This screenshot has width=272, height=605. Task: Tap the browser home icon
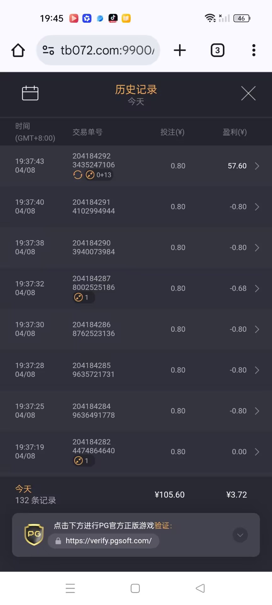pyautogui.click(x=18, y=50)
